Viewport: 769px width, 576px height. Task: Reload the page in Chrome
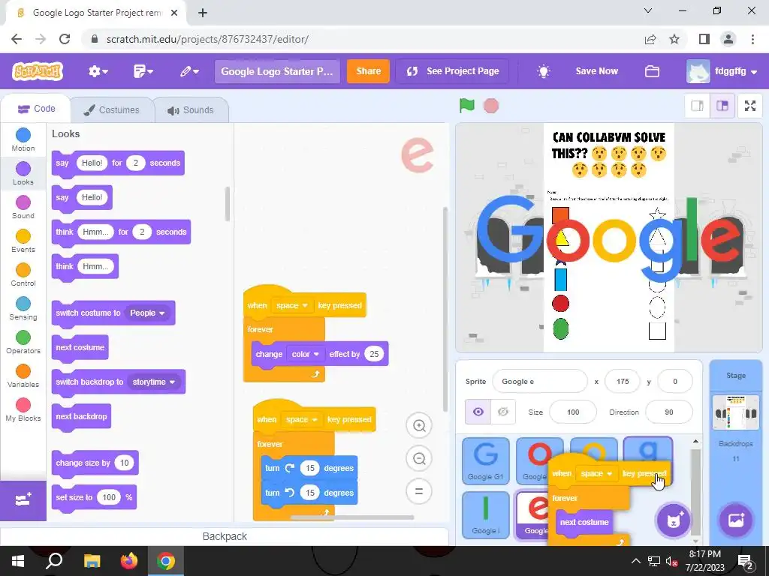point(65,39)
